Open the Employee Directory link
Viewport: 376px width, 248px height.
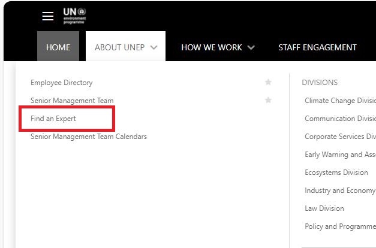[x=61, y=83]
